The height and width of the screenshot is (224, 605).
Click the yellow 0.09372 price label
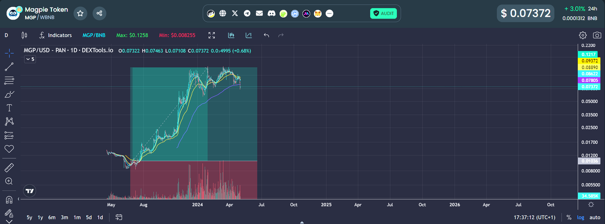pos(589,60)
